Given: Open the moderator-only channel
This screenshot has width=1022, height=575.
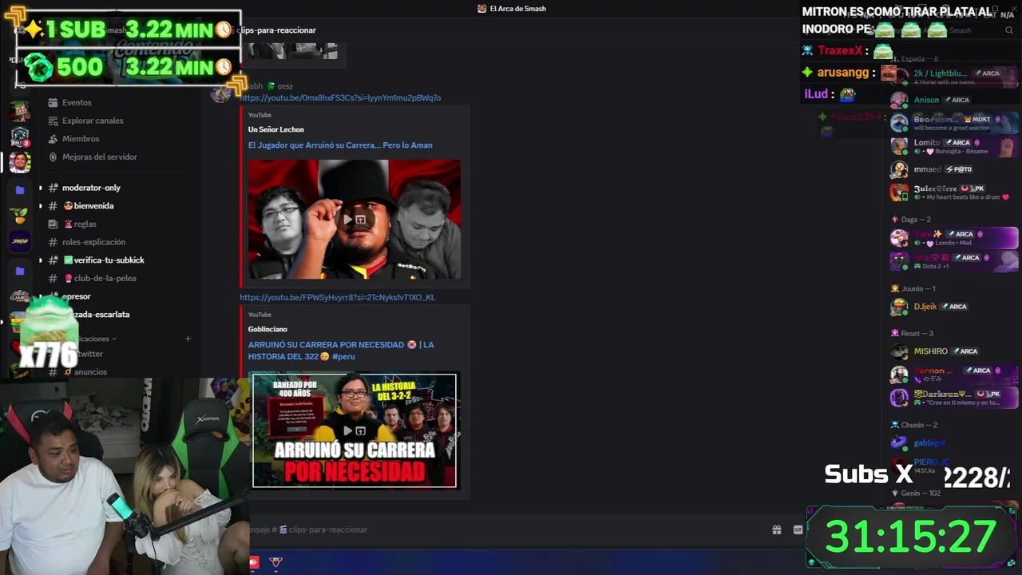Looking at the screenshot, I should point(91,188).
